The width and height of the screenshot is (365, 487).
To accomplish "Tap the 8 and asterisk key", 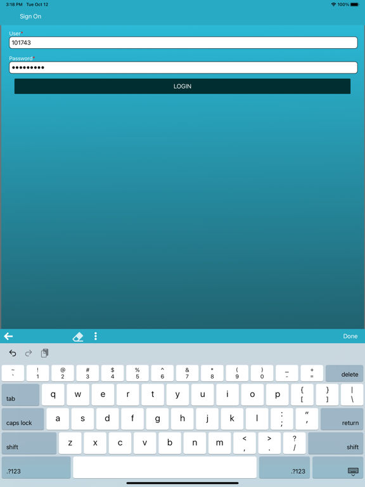I will (212, 373).
